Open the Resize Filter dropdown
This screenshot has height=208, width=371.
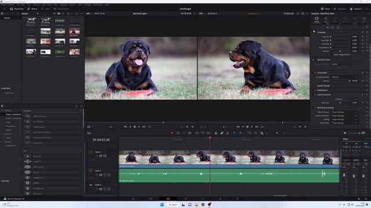[x=344, y=123]
